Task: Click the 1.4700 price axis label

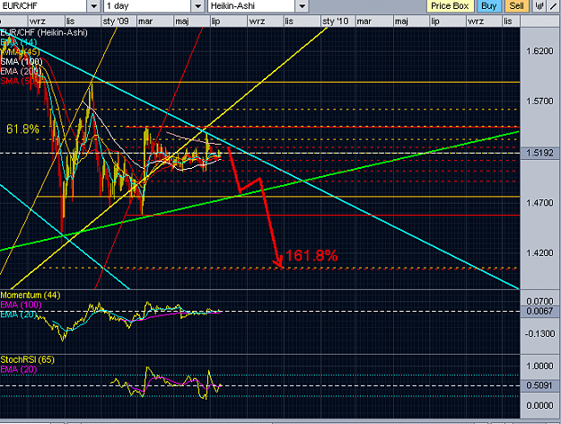Action: tap(539, 203)
